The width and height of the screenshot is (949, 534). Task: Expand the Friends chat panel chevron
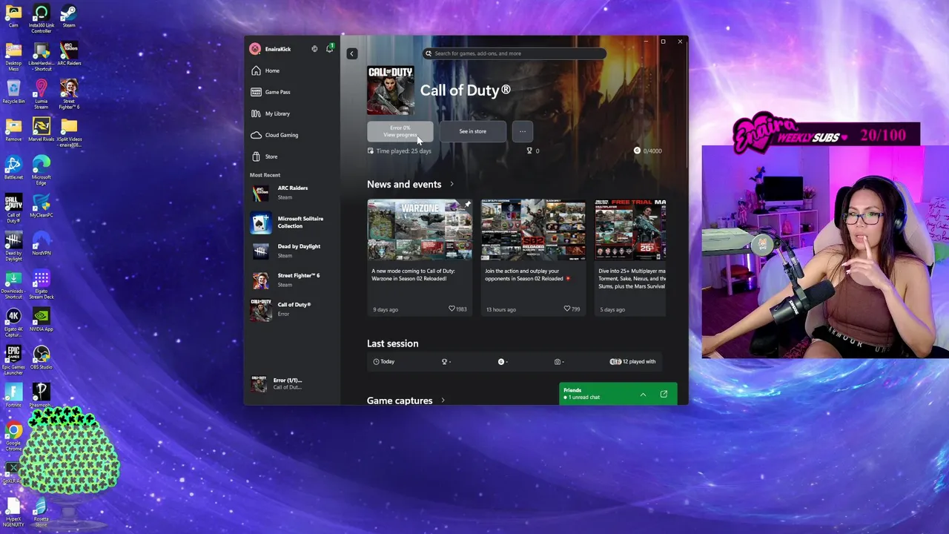643,395
